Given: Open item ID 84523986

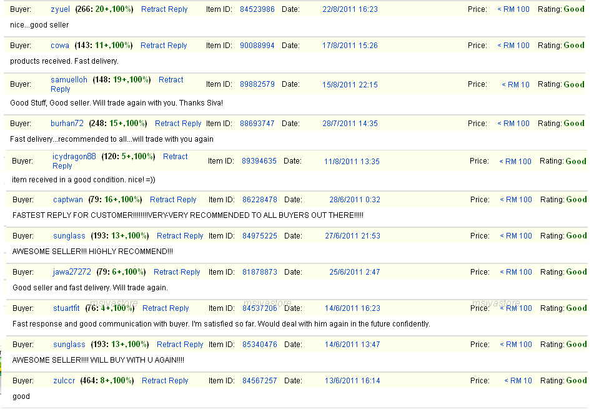Looking at the screenshot, I should click(257, 9).
